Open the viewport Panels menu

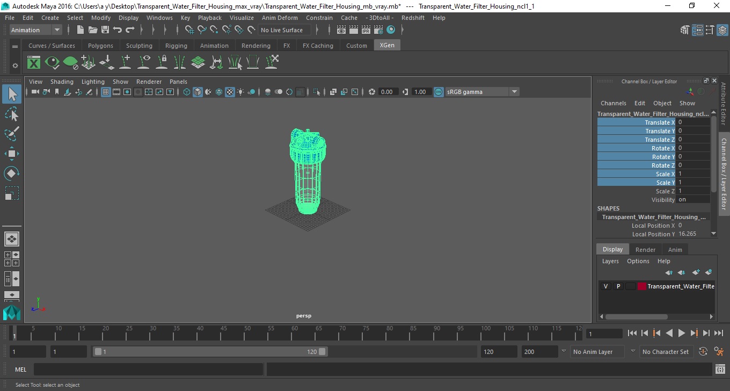(x=178, y=82)
